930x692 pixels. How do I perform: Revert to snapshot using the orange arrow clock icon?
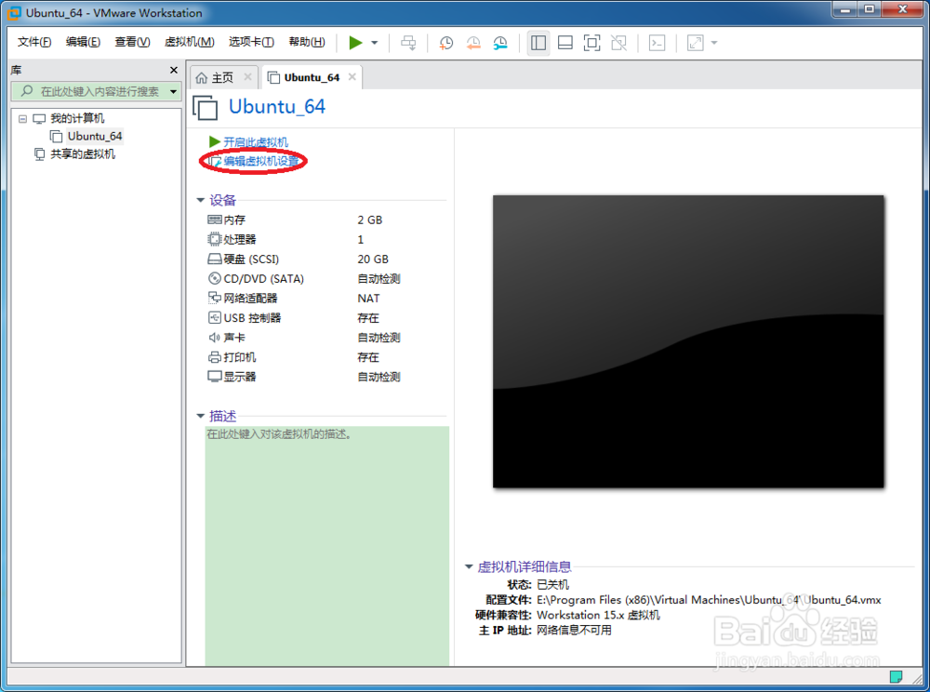point(473,43)
